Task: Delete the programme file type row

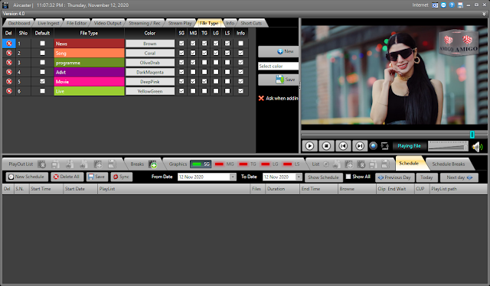Action: click(9, 63)
